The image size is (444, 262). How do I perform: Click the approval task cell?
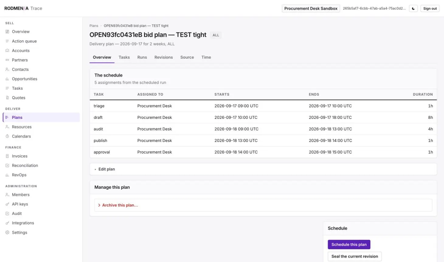[102, 152]
